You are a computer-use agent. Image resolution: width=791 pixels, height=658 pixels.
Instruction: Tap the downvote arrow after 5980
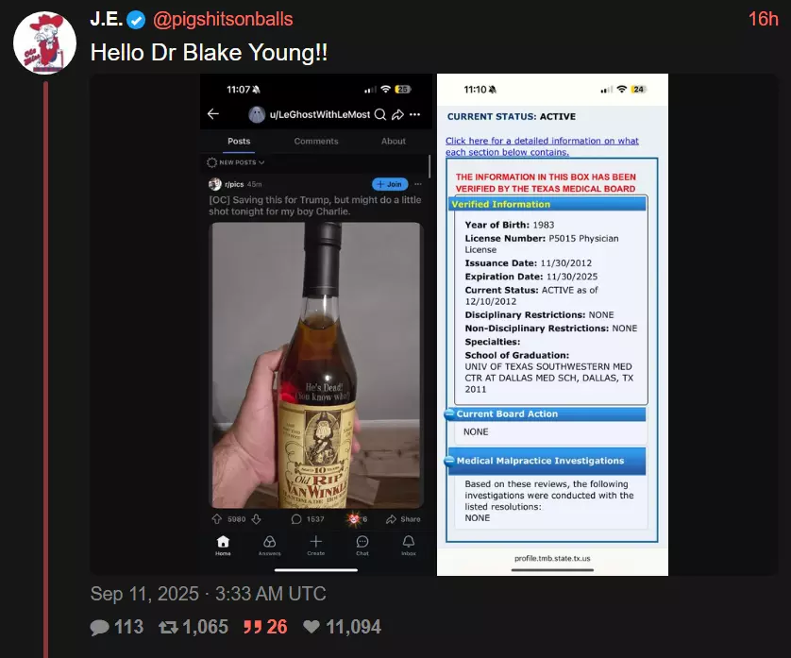[x=256, y=518]
